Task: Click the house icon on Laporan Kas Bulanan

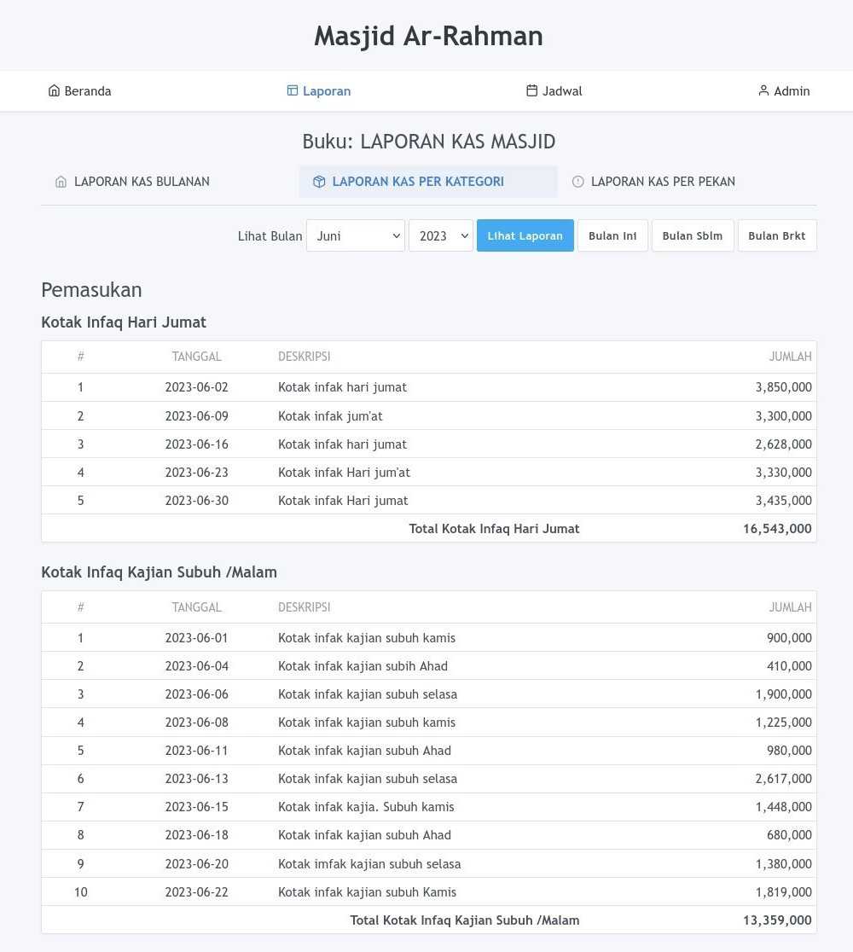Action: coord(61,182)
